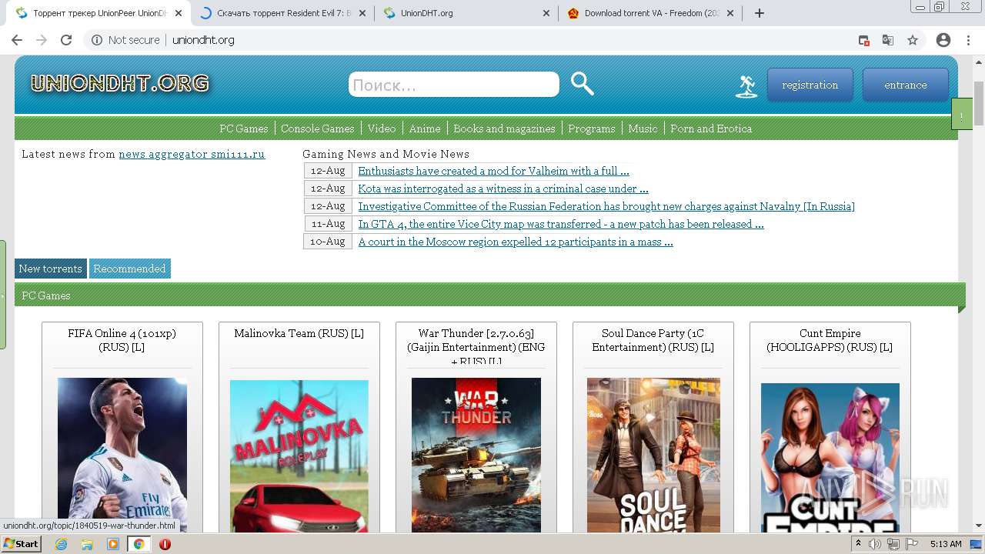Click the running figure icon near registration
Viewport: 985px width, 554px height.
[x=746, y=85]
